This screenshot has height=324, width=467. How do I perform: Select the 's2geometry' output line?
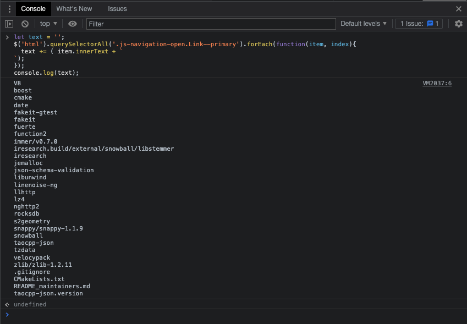pos(32,221)
